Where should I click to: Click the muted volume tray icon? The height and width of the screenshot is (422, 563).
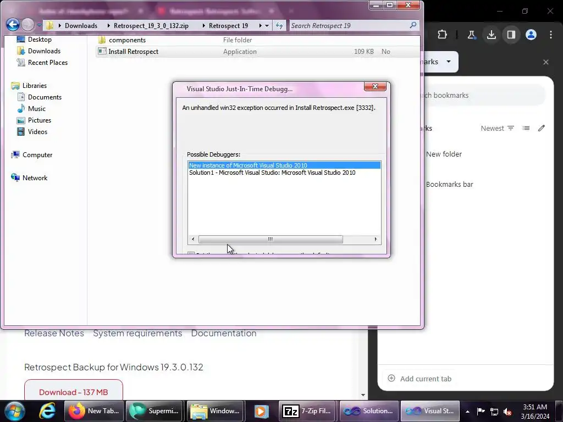pos(507,412)
